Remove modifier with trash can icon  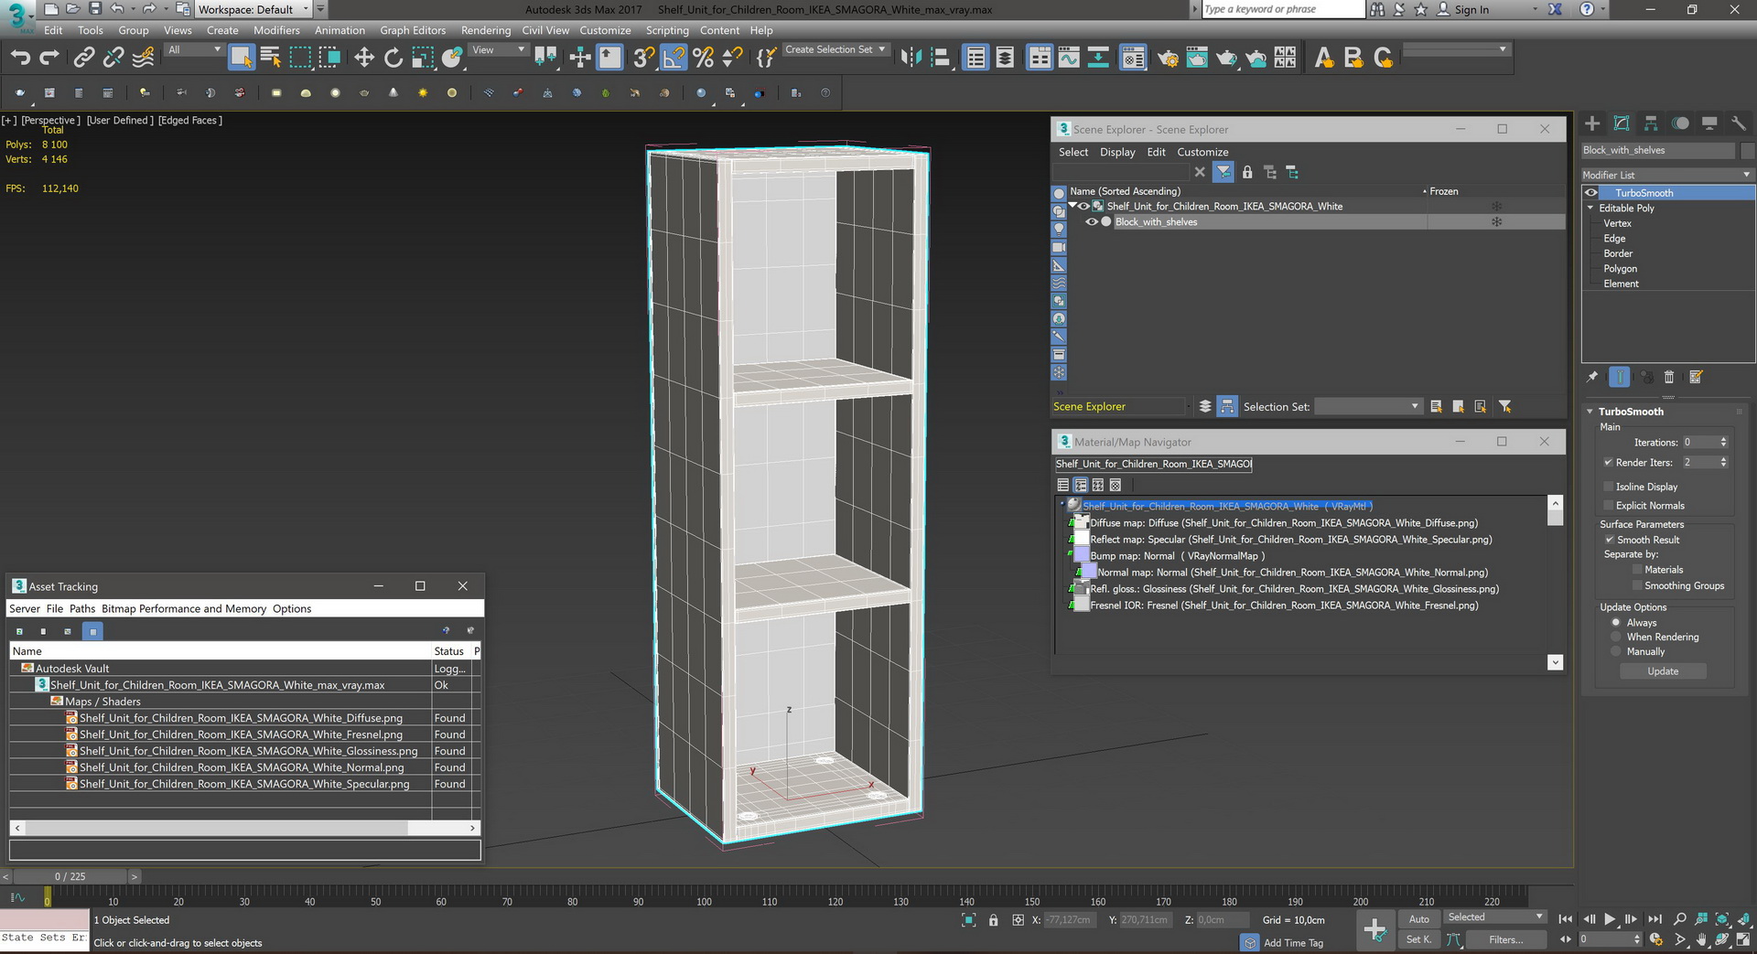click(x=1668, y=377)
